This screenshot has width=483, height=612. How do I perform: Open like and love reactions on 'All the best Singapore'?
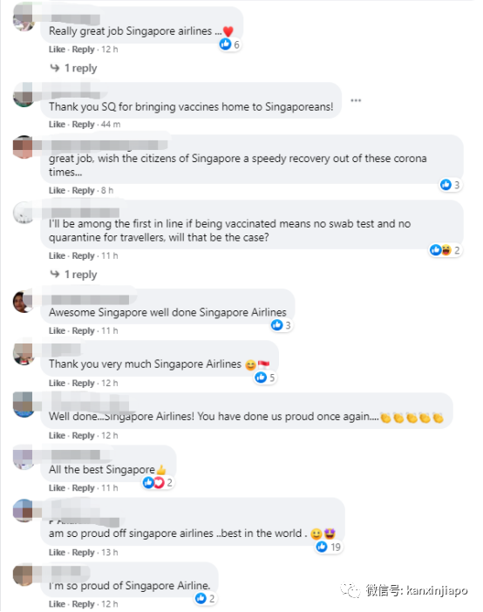click(158, 483)
